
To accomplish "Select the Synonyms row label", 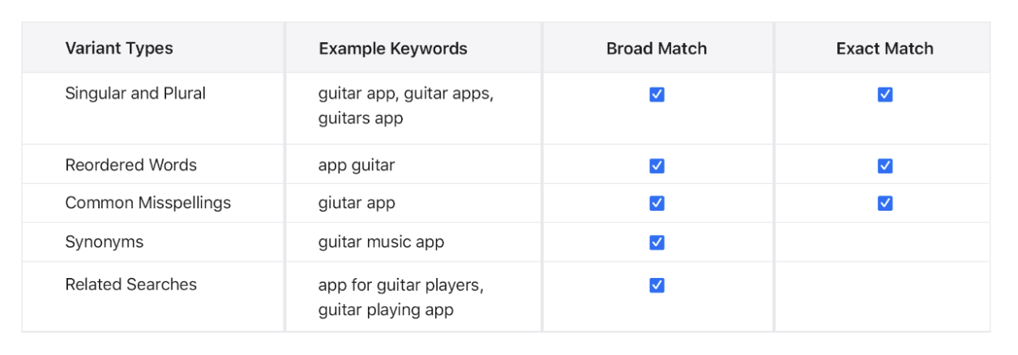I will coord(104,242).
